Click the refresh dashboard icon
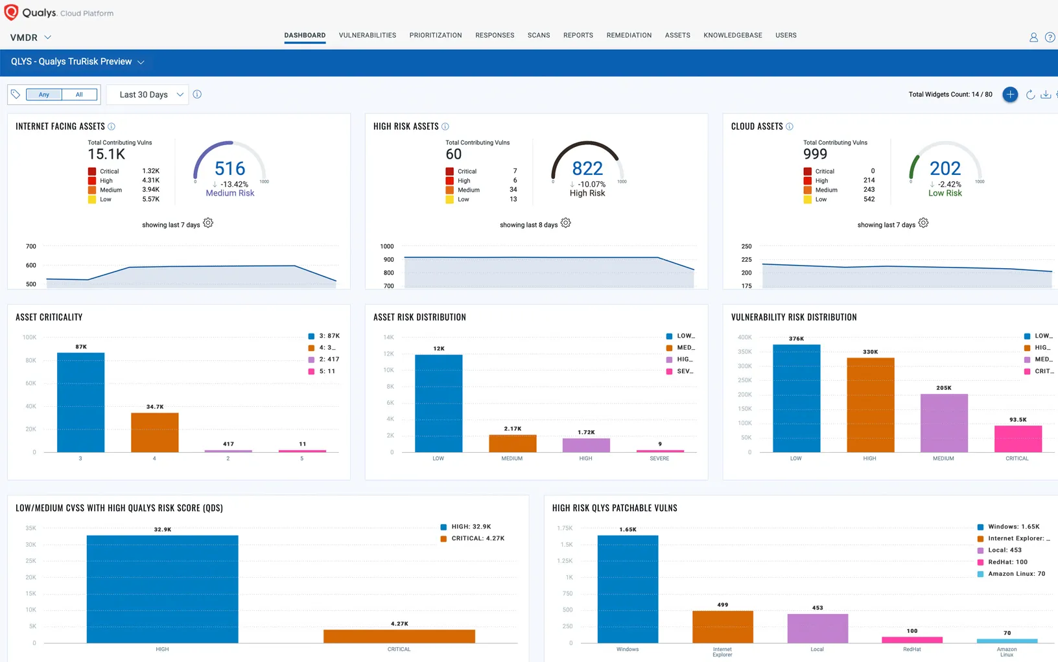This screenshot has height=662, width=1058. click(1030, 95)
